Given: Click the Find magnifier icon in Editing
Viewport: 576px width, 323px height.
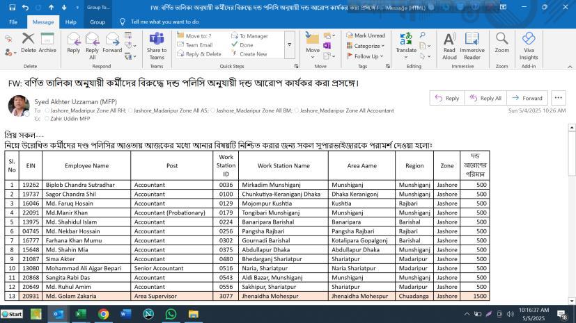Looking at the screenshot, I should click(x=423, y=35).
